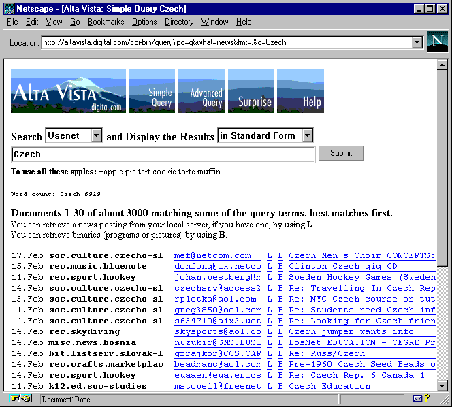Open 'Sweden Hockey Games' posting link
The height and width of the screenshot is (407, 452).
point(362,278)
